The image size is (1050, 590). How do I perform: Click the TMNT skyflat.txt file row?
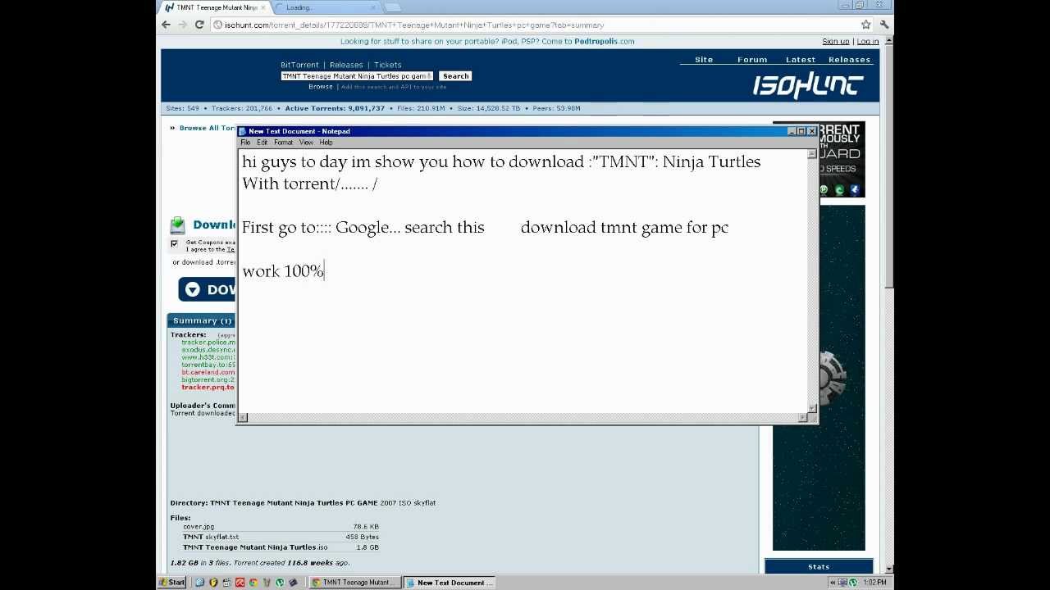point(281,537)
